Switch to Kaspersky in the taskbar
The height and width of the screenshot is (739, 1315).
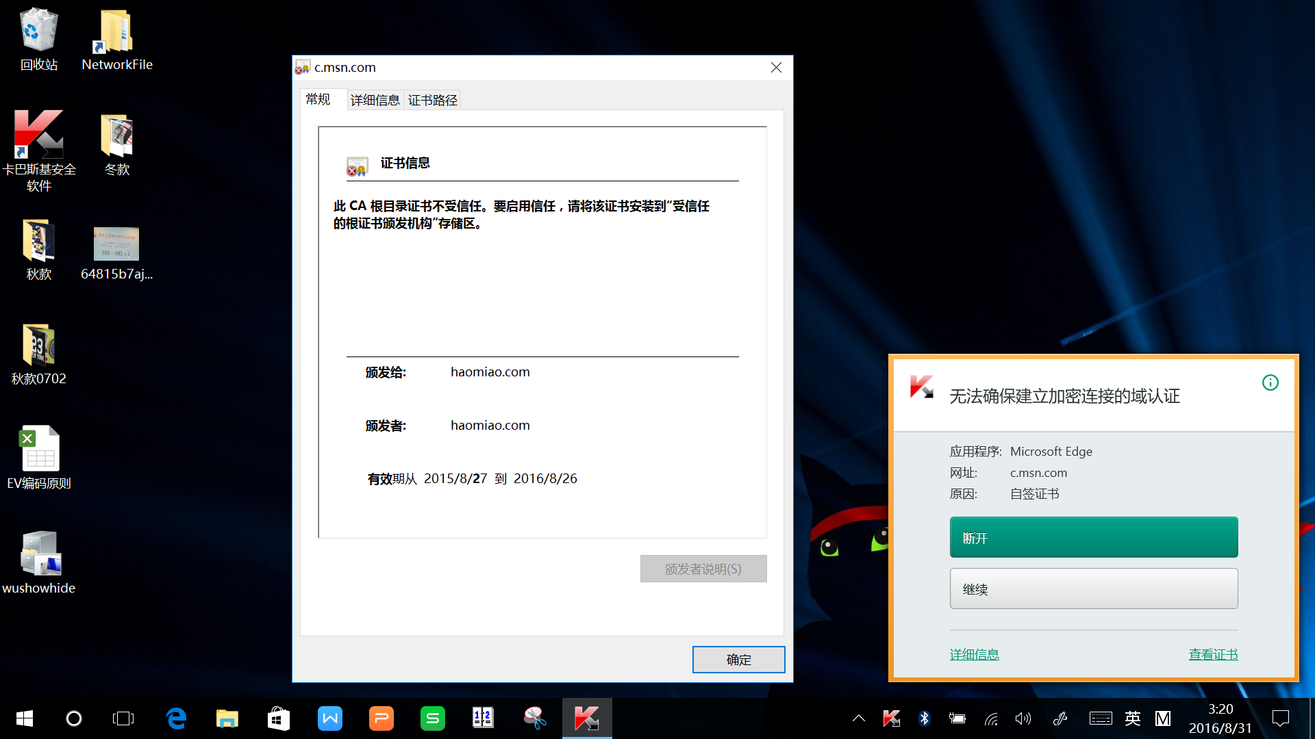[587, 718]
